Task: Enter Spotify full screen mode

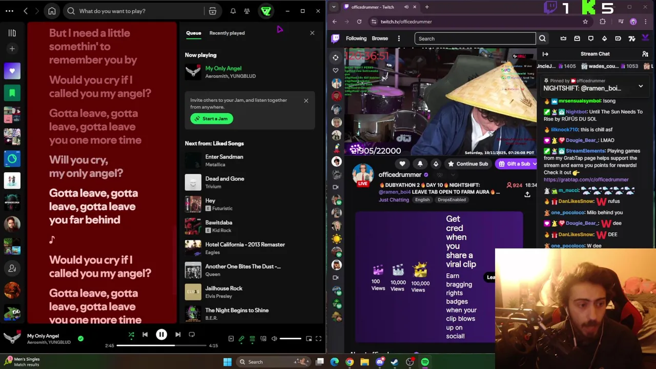Action: click(318, 339)
